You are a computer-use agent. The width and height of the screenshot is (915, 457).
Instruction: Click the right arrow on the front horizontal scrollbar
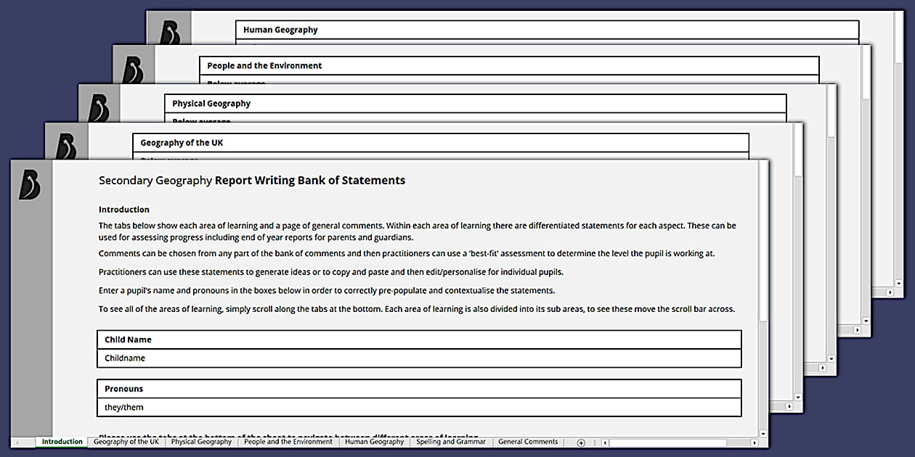tap(756, 442)
